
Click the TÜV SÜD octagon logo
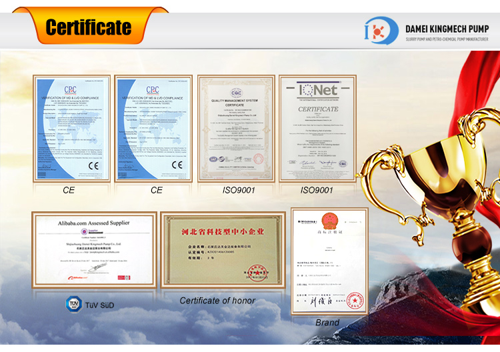(x=74, y=304)
